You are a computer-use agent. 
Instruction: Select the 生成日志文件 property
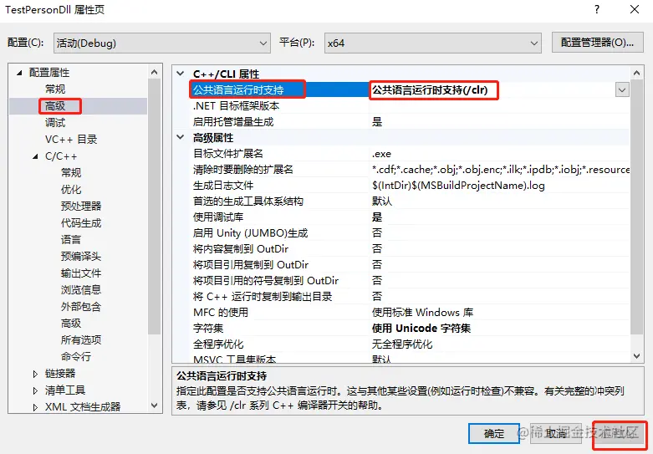222,185
